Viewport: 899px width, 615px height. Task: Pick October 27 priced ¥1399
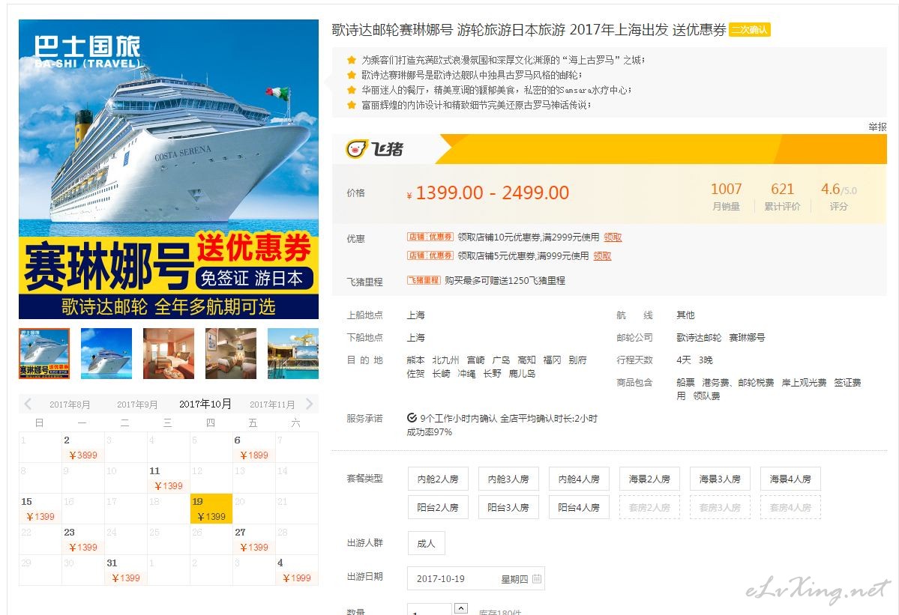254,539
